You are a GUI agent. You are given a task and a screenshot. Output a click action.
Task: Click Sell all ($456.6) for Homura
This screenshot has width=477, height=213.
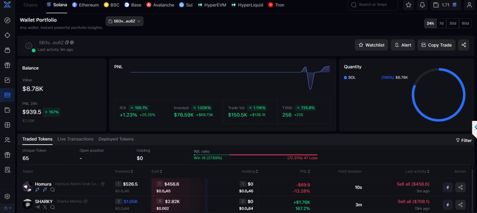point(413,184)
